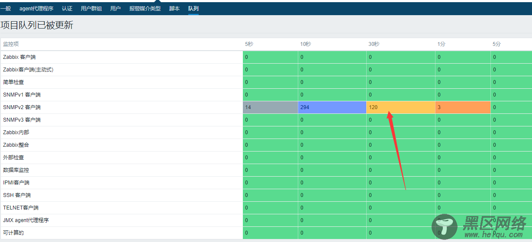Screen dimensions: 532x242
Task: Select the IPMI客户端 row label
Action: point(16,183)
